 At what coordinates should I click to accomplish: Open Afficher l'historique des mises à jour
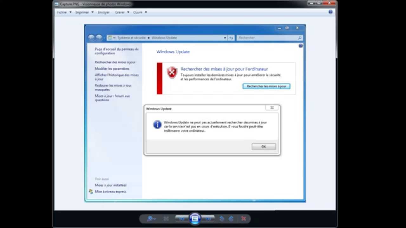[x=117, y=77]
